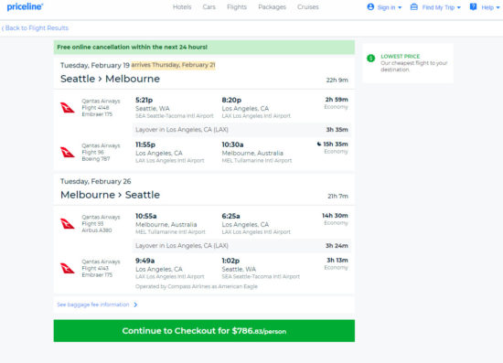Open the Flights menu item
This screenshot has width=503, height=363.
click(x=237, y=6)
